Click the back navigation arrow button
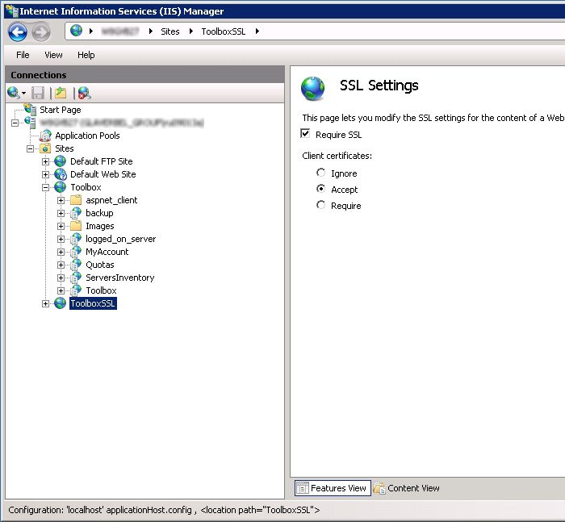Viewport: 565px width, 522px height. click(18, 31)
